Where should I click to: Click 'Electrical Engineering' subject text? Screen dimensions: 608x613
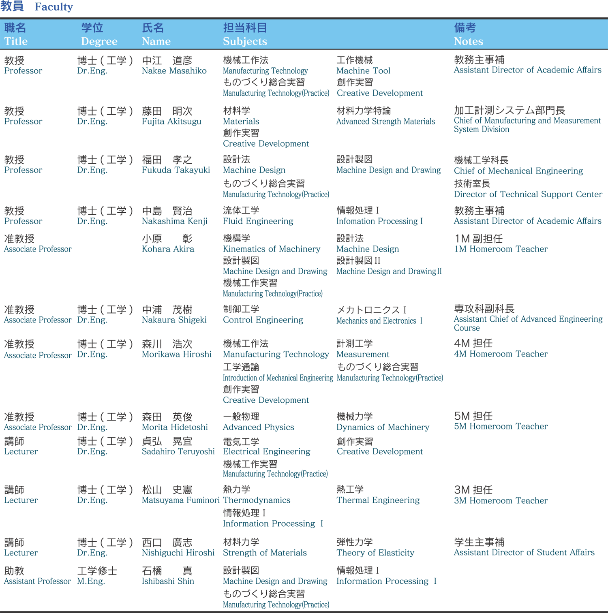click(x=266, y=452)
